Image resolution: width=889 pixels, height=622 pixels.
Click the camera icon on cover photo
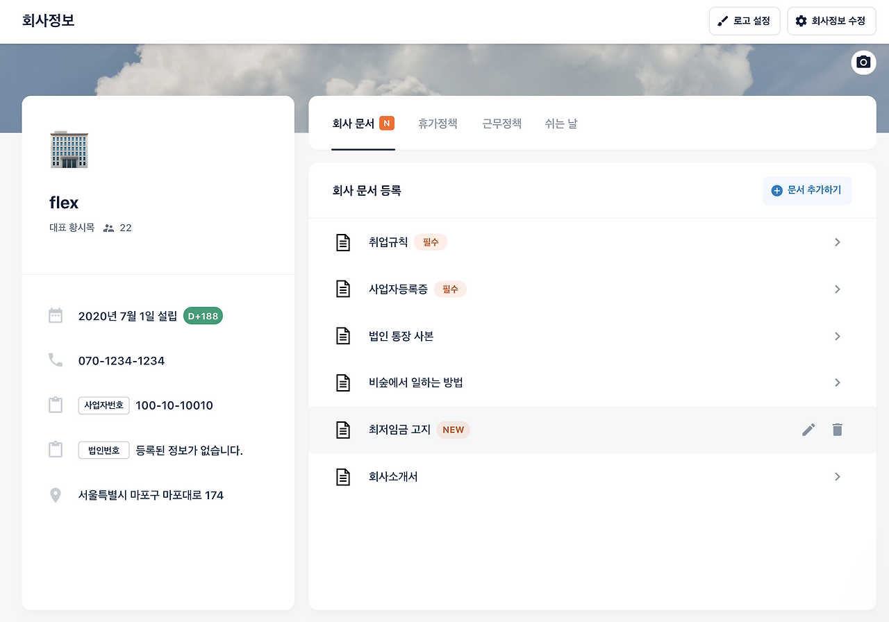863,62
